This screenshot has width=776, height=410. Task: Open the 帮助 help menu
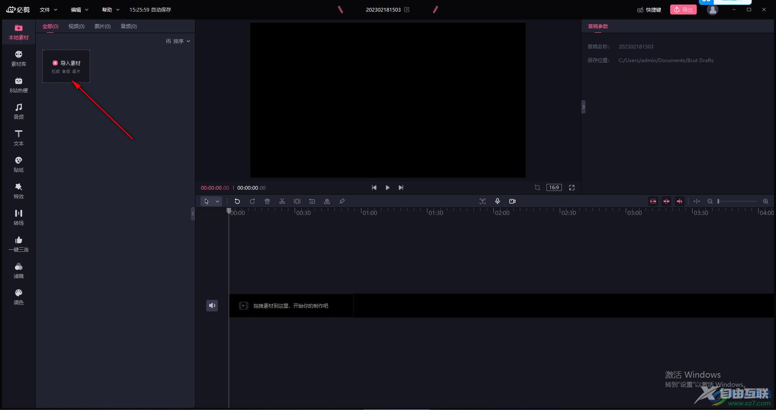111,10
